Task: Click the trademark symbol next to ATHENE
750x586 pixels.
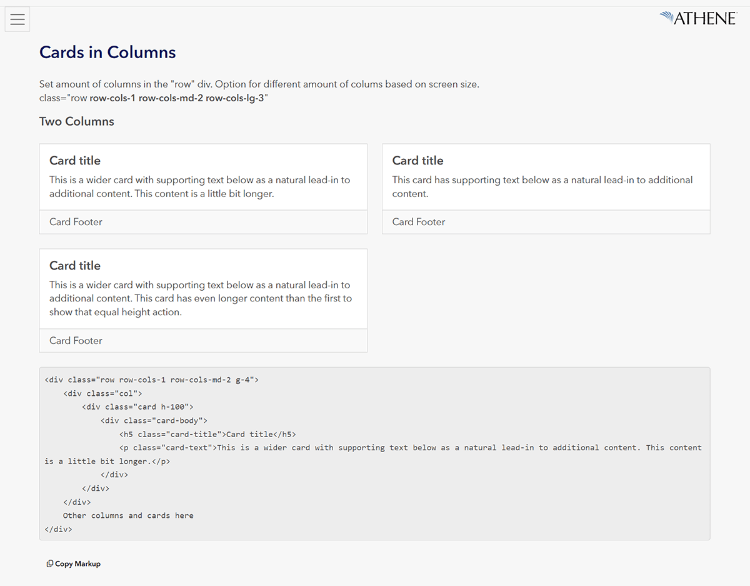Action: click(x=737, y=14)
